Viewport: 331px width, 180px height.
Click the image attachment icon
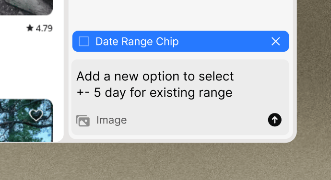coord(83,120)
